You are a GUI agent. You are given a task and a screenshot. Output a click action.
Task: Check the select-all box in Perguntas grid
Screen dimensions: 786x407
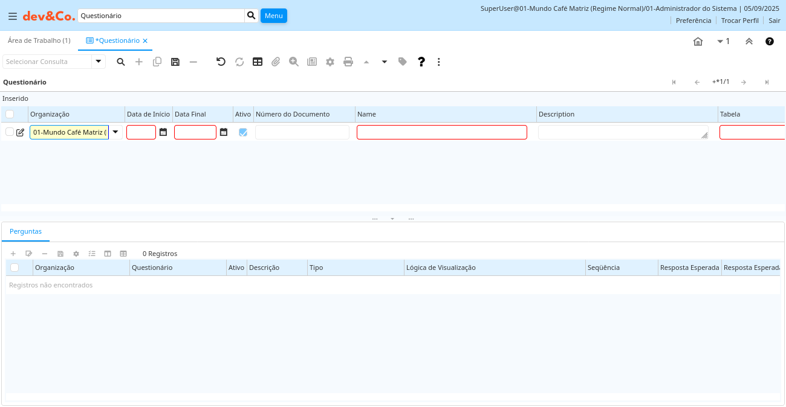click(15, 268)
